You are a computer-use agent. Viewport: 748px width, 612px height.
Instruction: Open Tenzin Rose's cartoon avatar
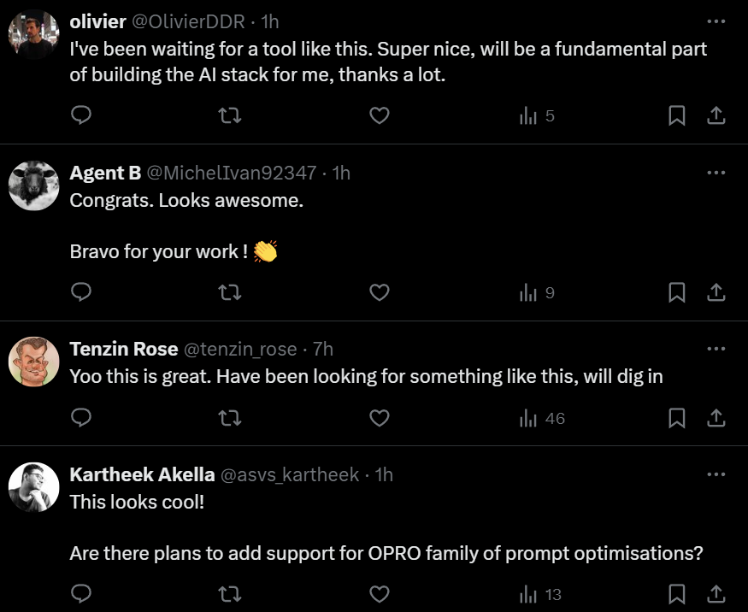33,361
